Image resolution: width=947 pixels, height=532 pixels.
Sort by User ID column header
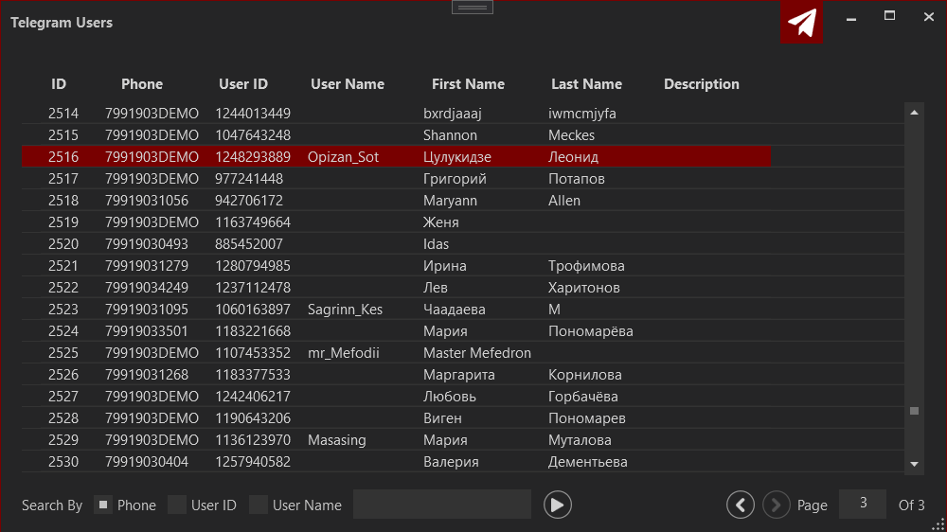243,84
